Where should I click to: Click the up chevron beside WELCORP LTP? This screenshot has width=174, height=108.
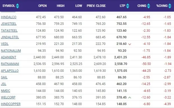pyautogui.click(x=130, y=98)
